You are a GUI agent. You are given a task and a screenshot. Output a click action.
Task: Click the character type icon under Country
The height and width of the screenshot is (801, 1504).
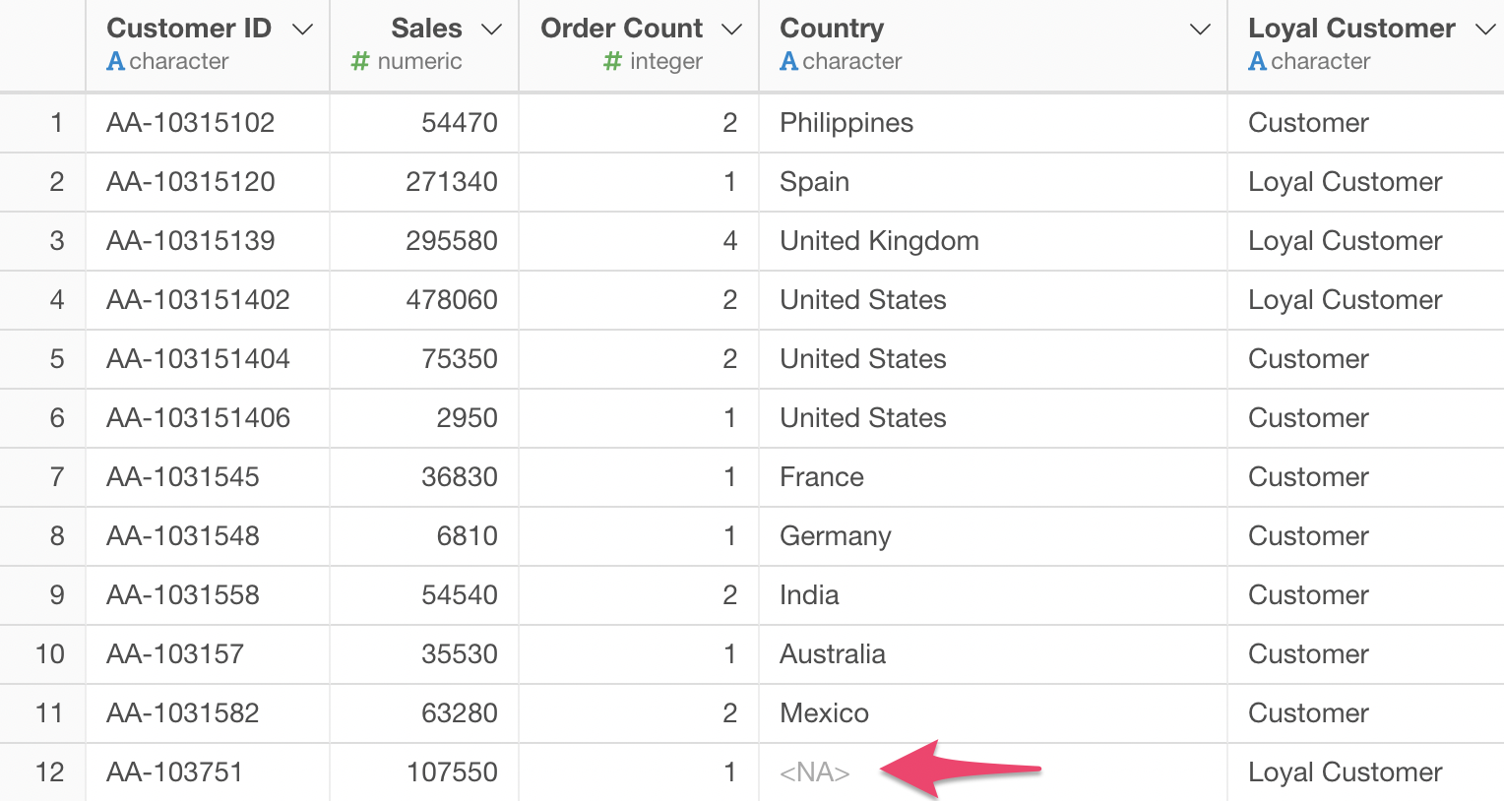pyautogui.click(x=788, y=61)
